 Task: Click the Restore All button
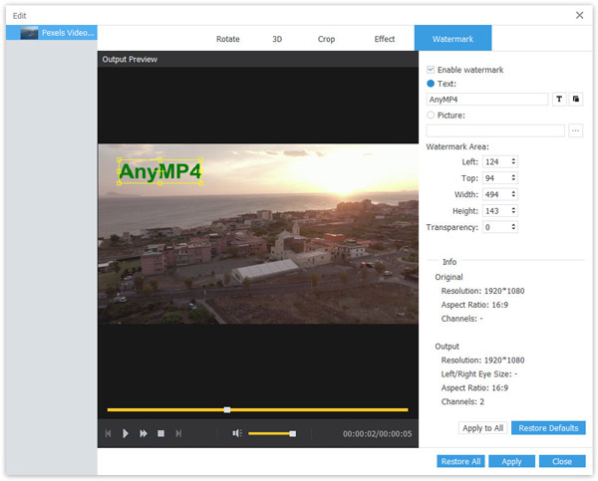tap(460, 461)
